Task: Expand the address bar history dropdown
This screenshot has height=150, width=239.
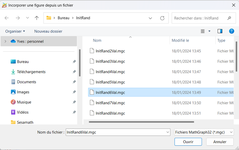Action: 151,18
